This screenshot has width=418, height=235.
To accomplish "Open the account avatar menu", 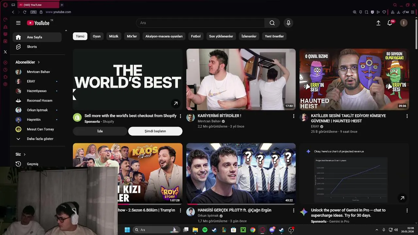I will click(404, 23).
